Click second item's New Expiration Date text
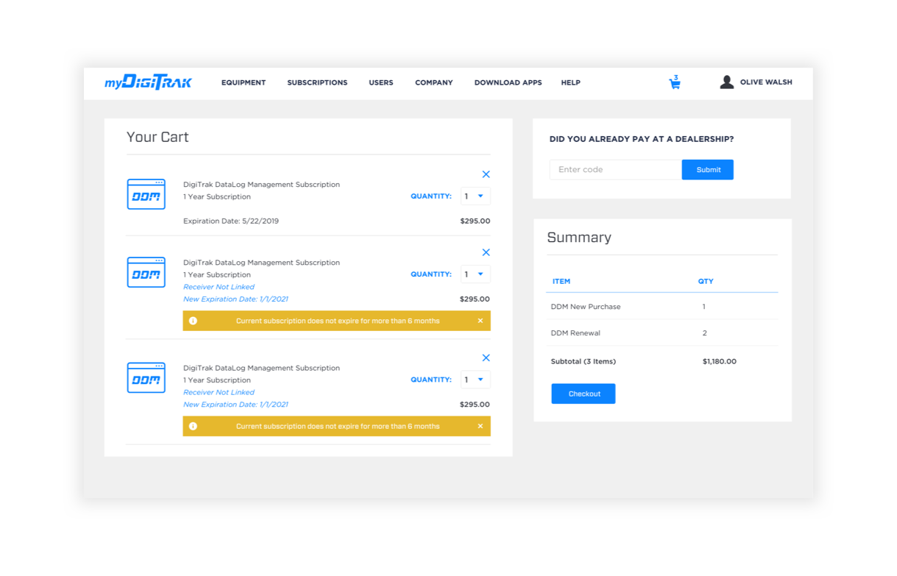 click(235, 299)
